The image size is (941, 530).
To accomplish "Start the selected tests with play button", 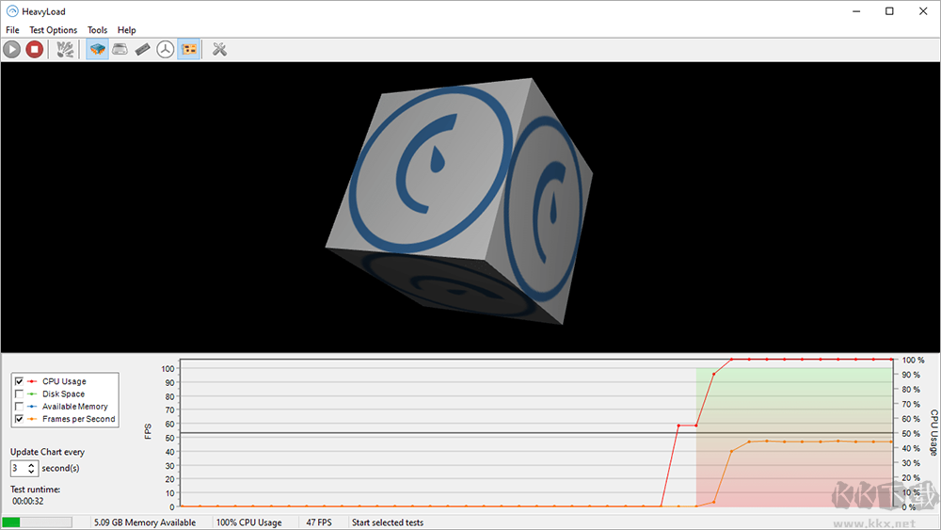I will pos(12,49).
